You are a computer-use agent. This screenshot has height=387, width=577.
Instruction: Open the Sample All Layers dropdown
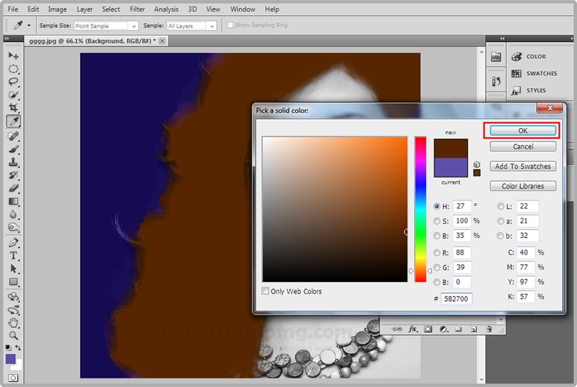[x=192, y=25]
